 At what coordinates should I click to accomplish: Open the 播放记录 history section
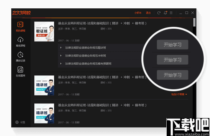pyautogui.click(x=21, y=57)
